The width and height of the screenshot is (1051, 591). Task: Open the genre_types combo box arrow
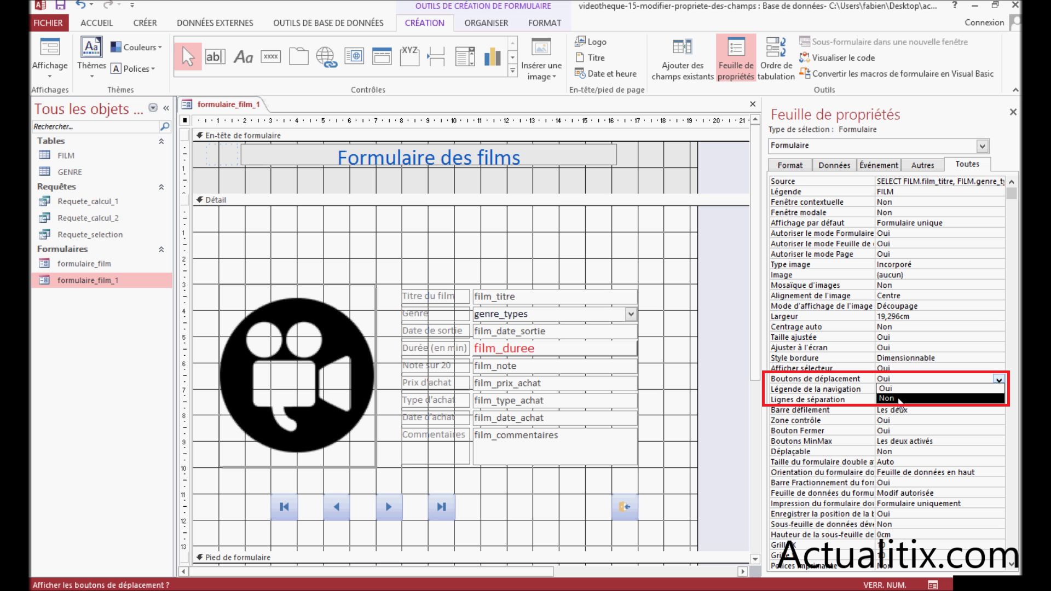(x=631, y=314)
